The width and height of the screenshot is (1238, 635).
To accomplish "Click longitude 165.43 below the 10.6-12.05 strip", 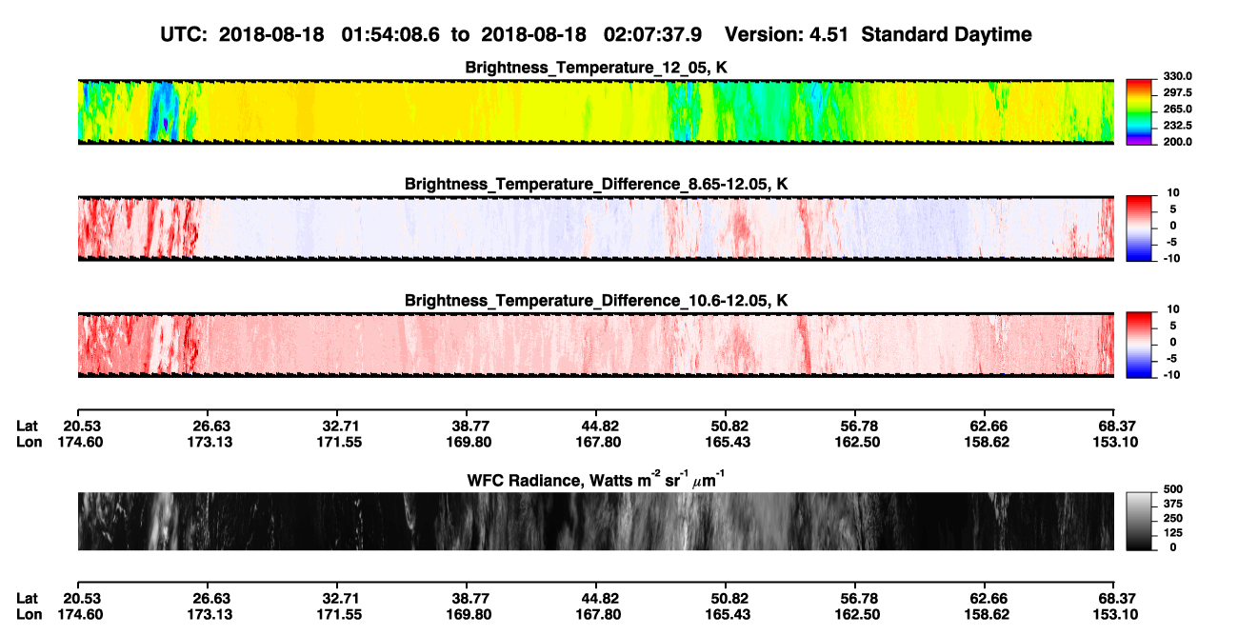I will point(726,442).
